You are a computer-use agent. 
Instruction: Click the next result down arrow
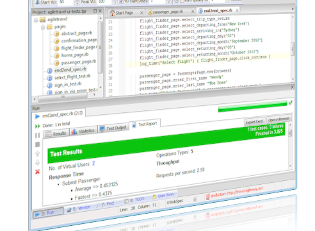[x=38, y=162]
